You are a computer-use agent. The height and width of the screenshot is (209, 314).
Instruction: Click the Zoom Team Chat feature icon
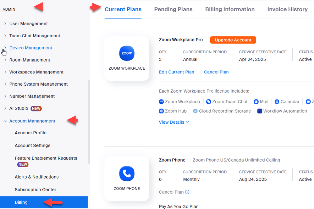click(x=209, y=102)
